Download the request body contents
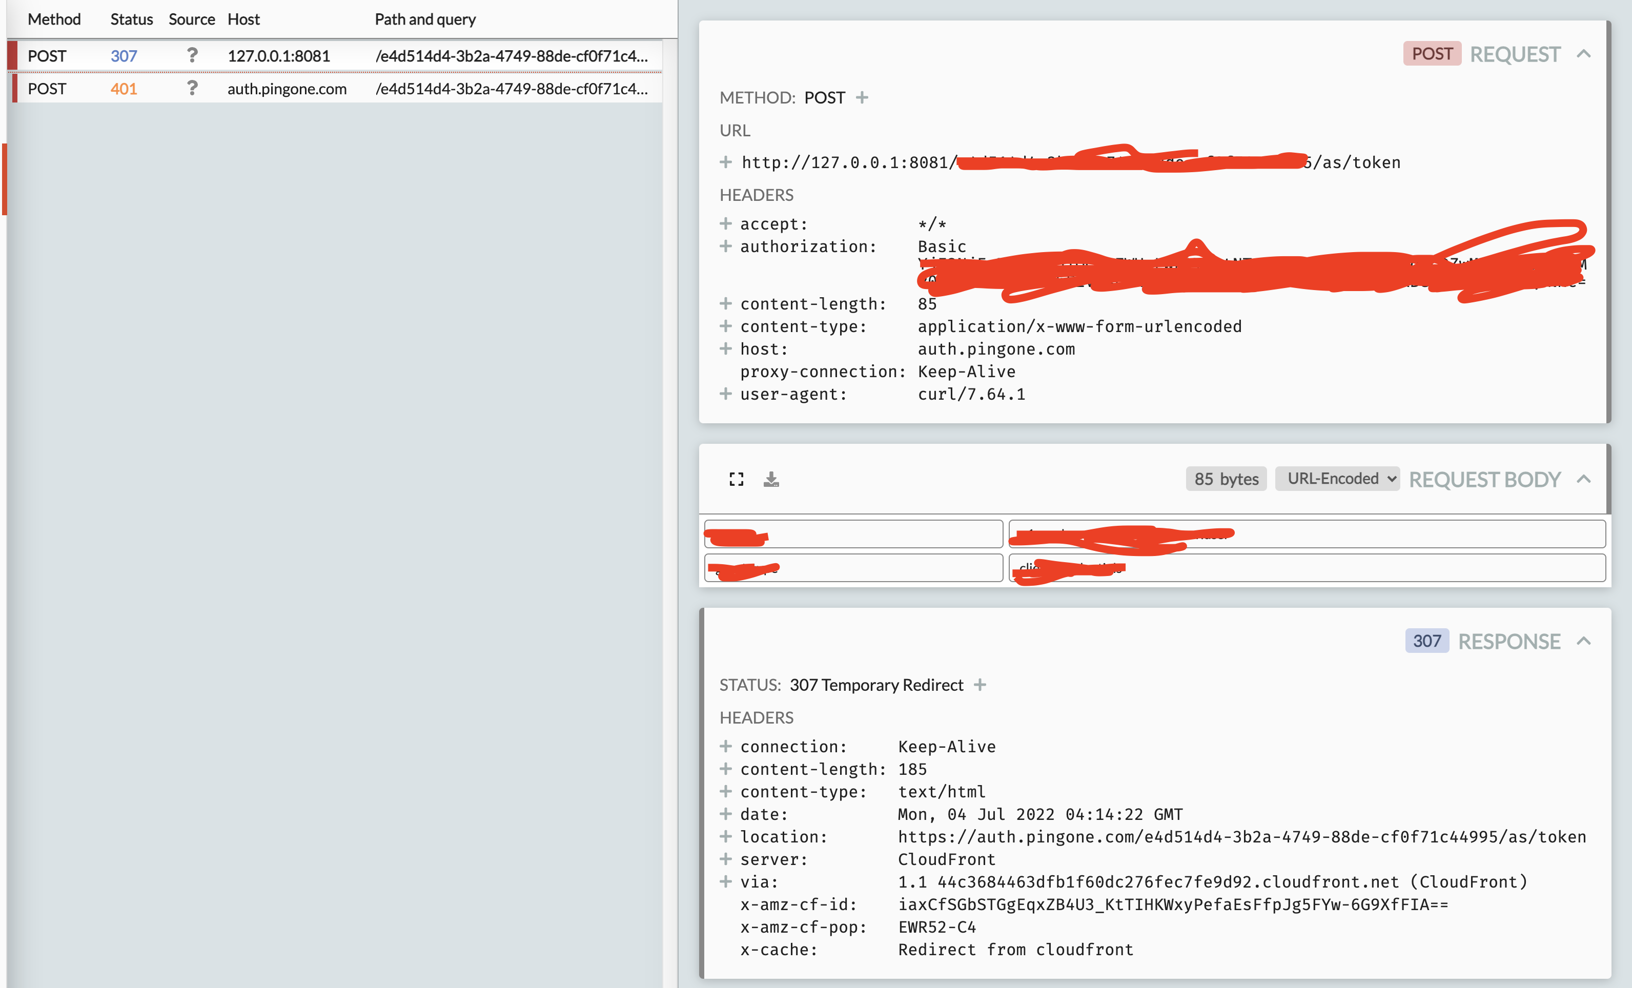 [771, 479]
